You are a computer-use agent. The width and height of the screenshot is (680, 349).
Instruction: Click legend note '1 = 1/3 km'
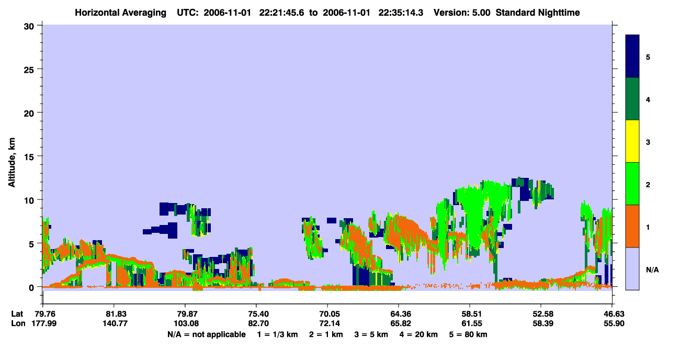[x=278, y=334]
